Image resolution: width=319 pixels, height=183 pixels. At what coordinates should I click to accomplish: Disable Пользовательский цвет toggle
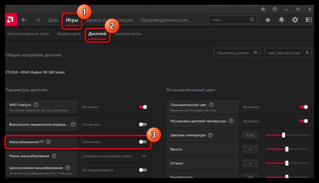pyautogui.click(x=304, y=107)
